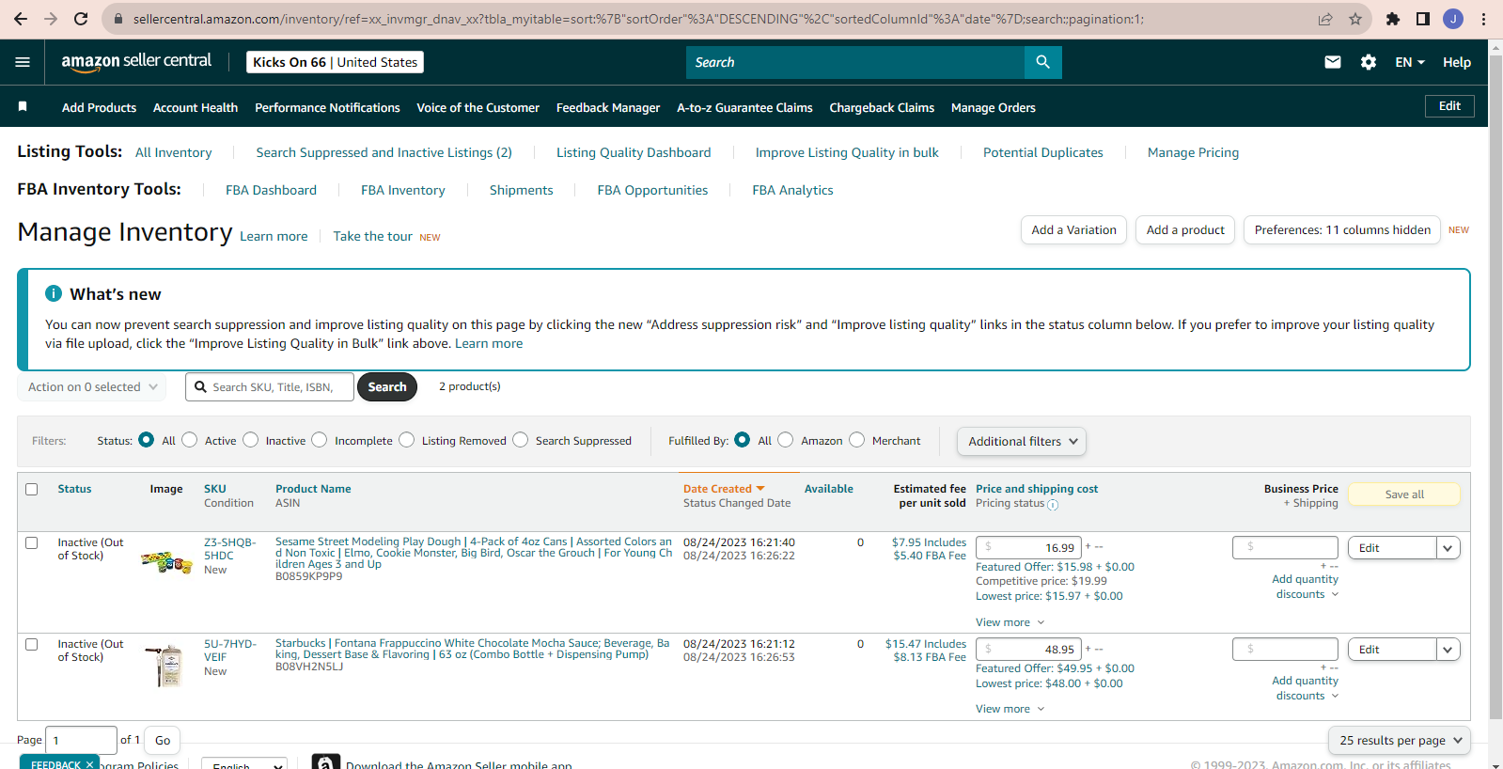Open the Action on 0 selected dropdown
The width and height of the screenshot is (1503, 769).
point(92,387)
